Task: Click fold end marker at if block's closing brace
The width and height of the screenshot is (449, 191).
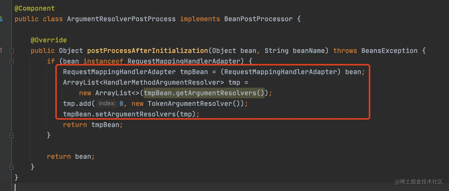Action: pos(12,135)
